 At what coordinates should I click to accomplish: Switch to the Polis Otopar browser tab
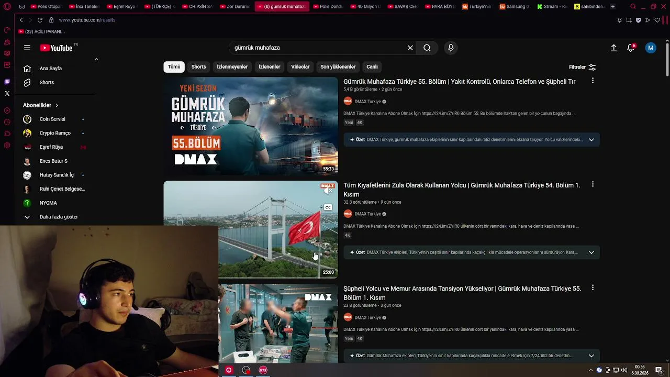[47, 7]
